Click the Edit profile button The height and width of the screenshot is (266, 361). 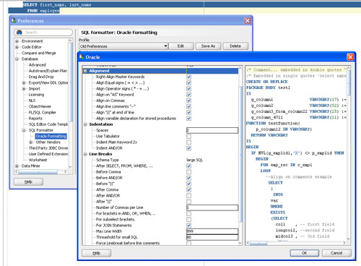pyautogui.click(x=181, y=46)
